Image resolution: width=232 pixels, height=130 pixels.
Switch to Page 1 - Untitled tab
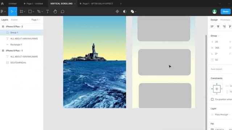click(x=33, y=4)
